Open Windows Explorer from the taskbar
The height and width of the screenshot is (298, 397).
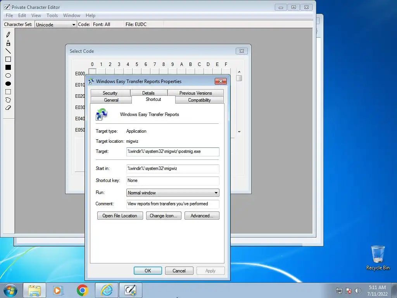(35, 290)
